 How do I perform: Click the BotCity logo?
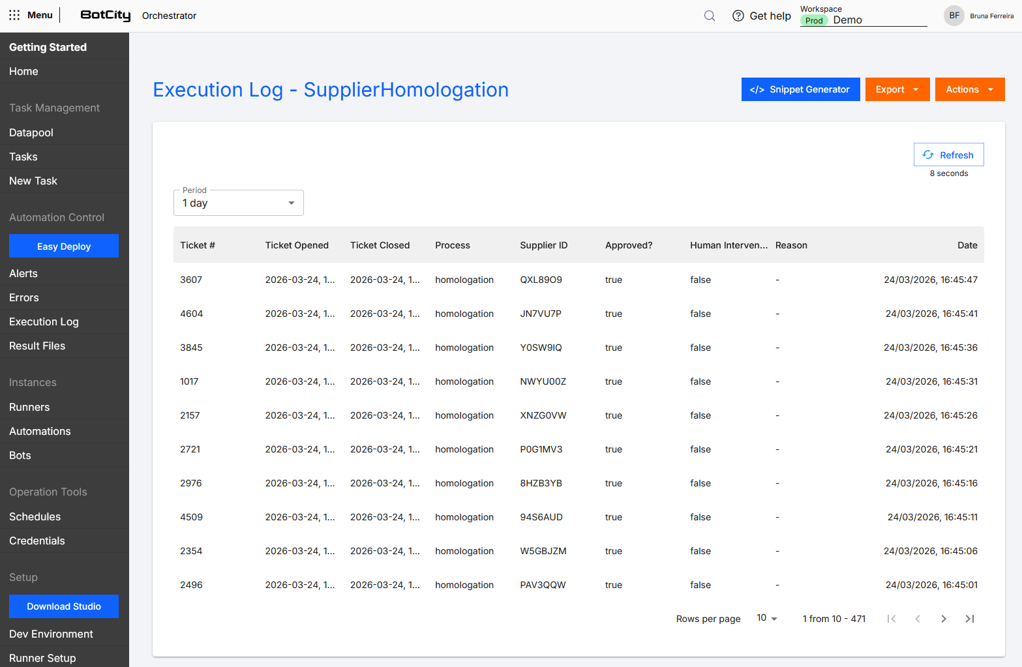(x=105, y=16)
